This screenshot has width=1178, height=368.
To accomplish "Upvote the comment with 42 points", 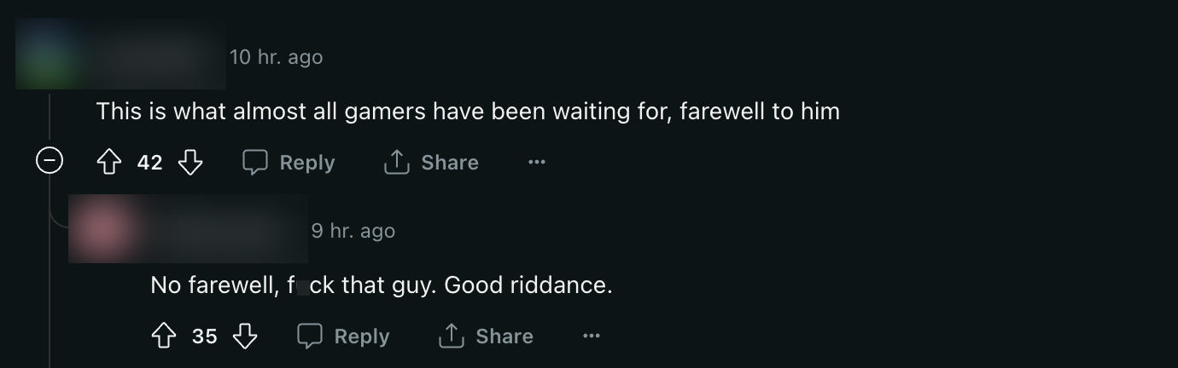I will pyautogui.click(x=109, y=162).
